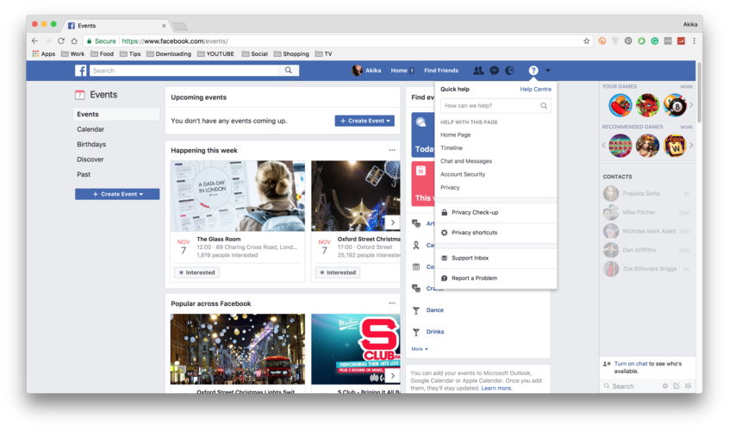This screenshot has height=431, width=729.
Task: Select Past in the Events sidebar
Action: point(84,174)
